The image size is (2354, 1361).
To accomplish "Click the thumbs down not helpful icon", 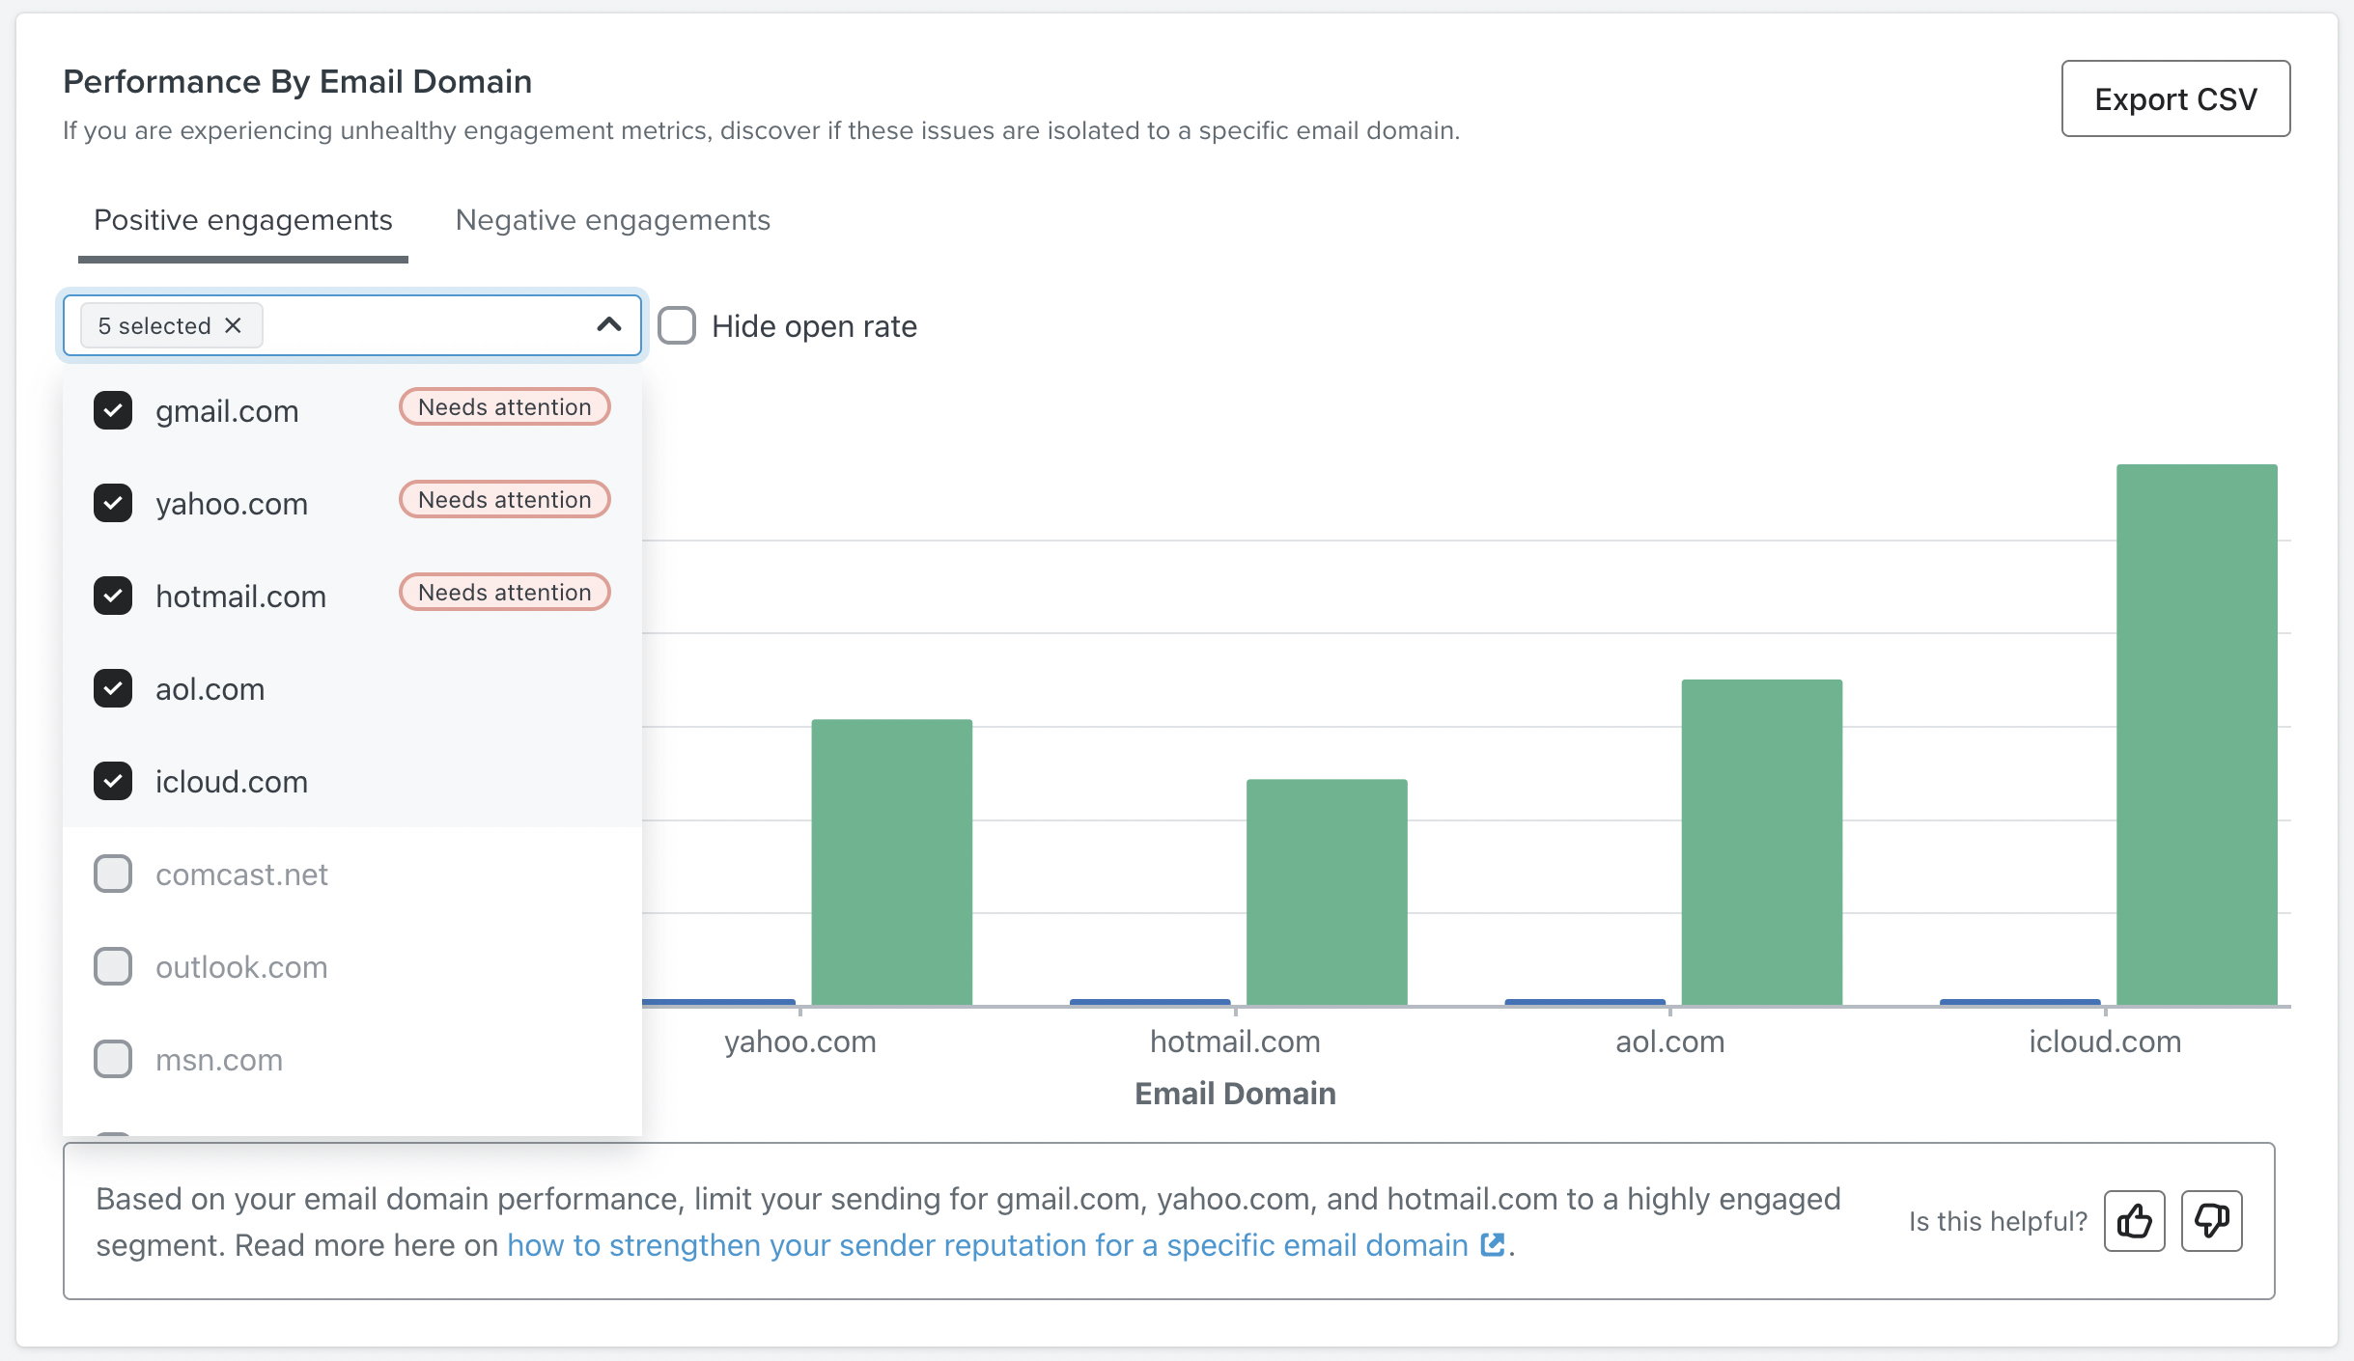I will [2211, 1222].
